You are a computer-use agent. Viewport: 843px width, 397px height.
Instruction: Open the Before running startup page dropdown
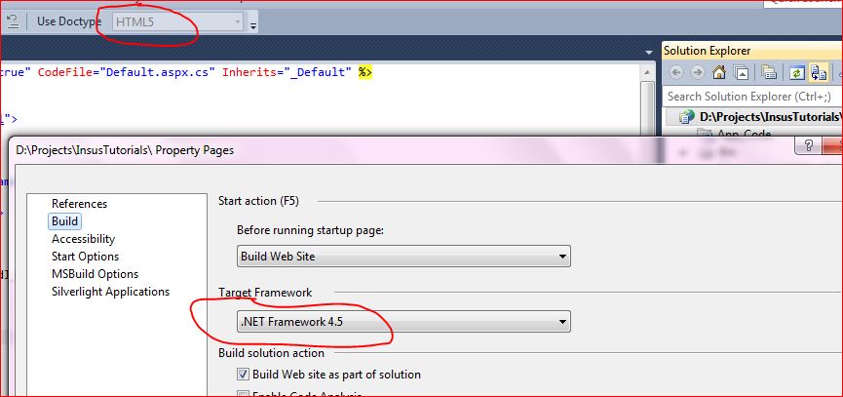point(403,257)
